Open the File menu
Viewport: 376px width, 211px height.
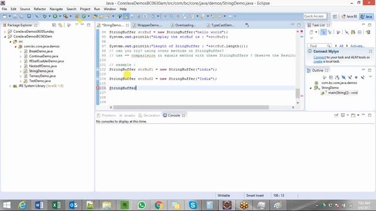4,9
